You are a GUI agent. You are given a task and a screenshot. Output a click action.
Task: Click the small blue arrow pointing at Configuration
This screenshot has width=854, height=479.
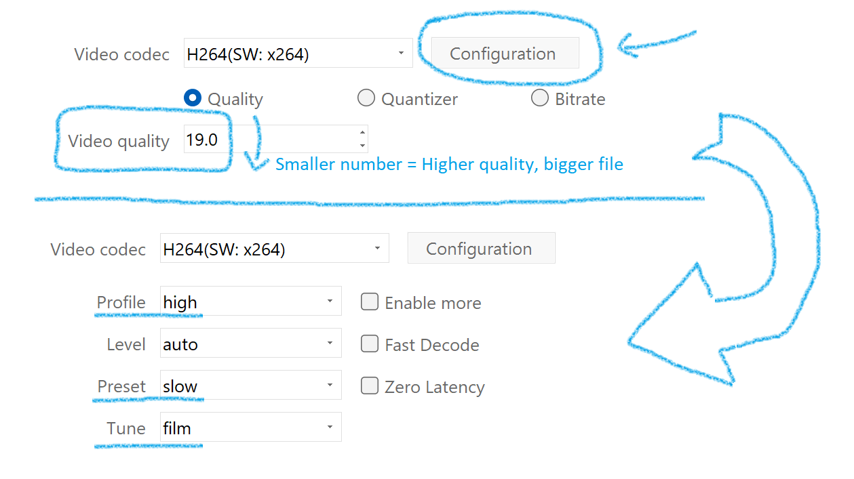click(657, 43)
